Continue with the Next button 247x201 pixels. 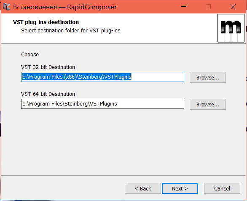point(180,188)
